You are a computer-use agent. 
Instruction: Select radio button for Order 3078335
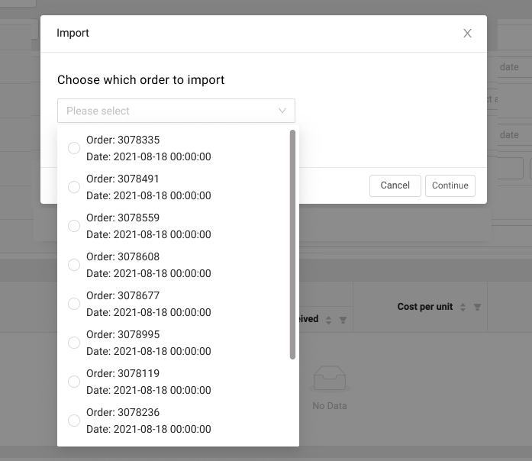point(74,148)
